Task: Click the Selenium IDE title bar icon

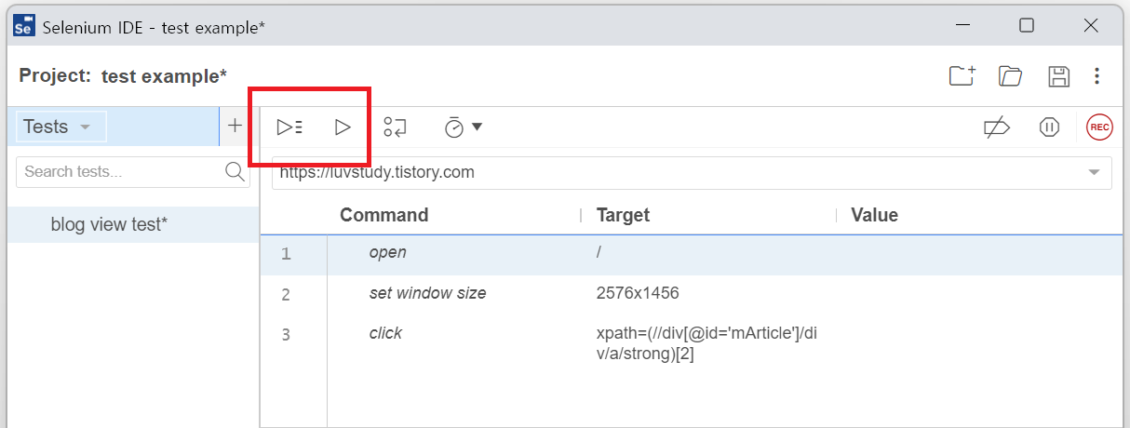Action: tap(24, 26)
